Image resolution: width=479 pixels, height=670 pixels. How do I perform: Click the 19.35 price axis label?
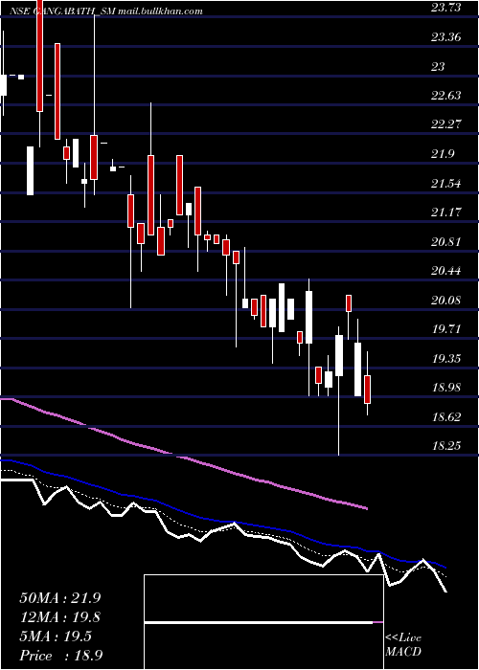click(x=446, y=358)
